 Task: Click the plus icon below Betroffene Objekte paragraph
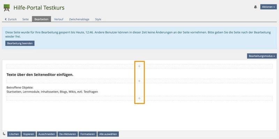tap(139, 98)
